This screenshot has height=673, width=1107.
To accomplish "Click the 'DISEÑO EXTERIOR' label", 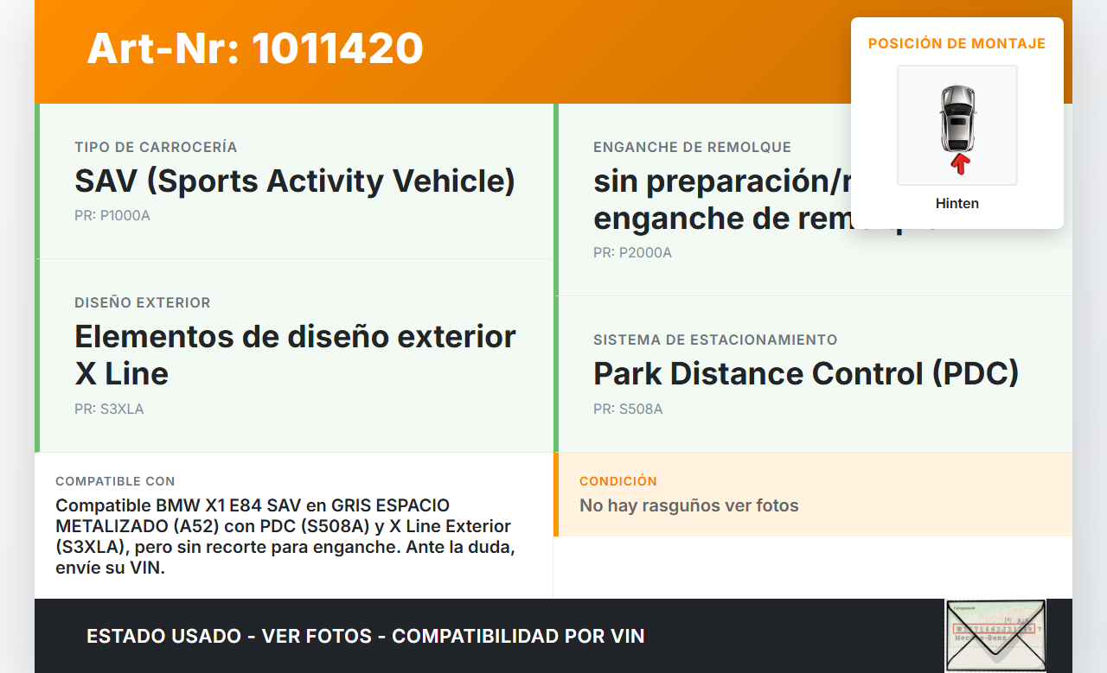I will pos(143,303).
